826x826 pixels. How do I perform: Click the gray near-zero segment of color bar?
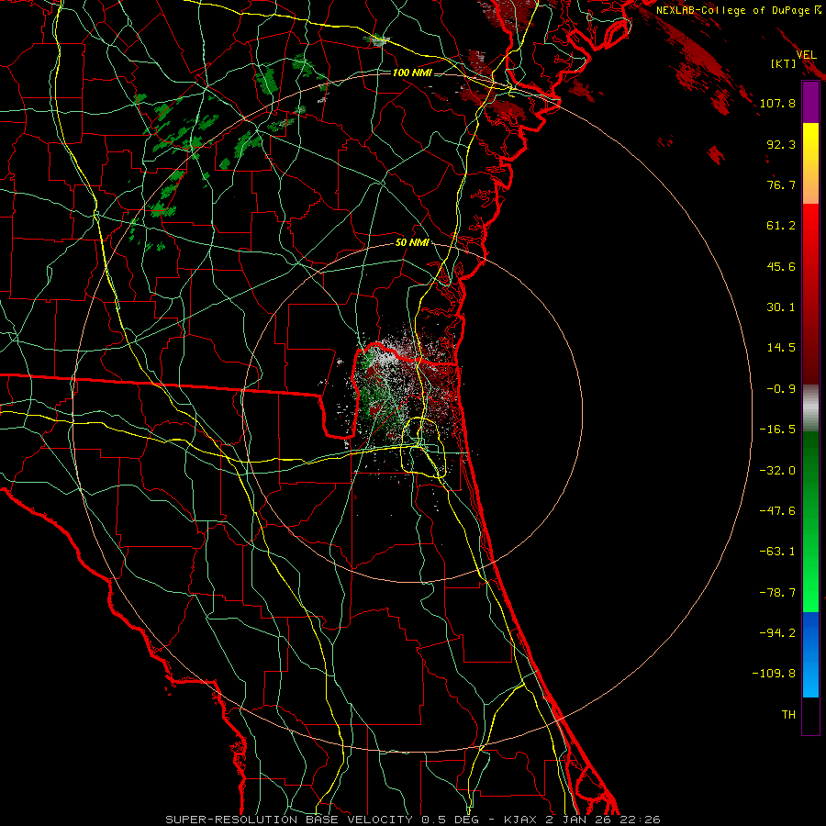click(x=810, y=408)
